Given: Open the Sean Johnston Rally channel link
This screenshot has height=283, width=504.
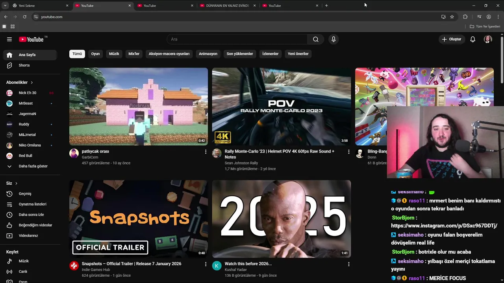Looking at the screenshot, I should coord(241,163).
